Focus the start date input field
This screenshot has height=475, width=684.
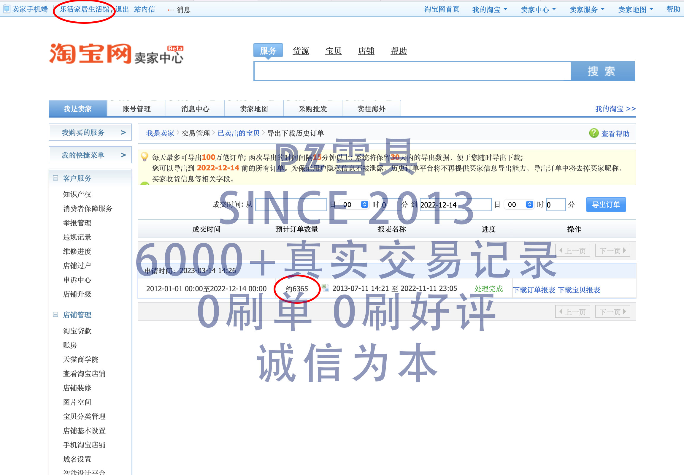click(x=291, y=205)
